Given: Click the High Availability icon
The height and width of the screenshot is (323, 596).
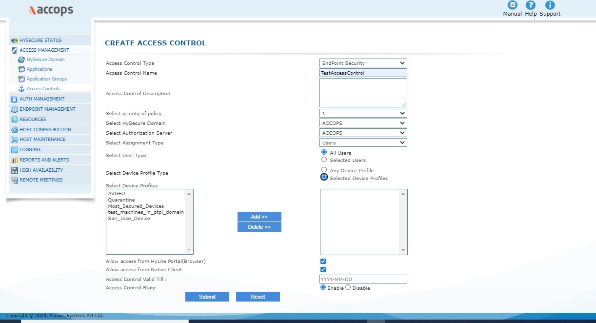Looking at the screenshot, I should tap(15, 170).
